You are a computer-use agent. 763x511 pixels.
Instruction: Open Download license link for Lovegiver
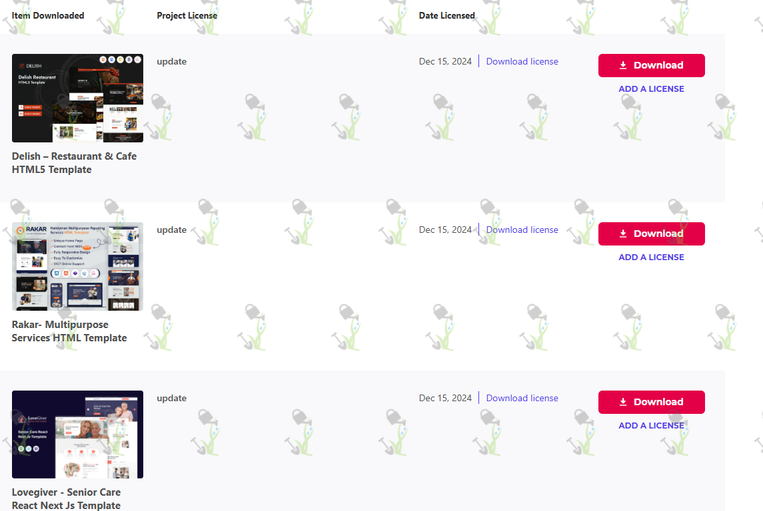(522, 398)
